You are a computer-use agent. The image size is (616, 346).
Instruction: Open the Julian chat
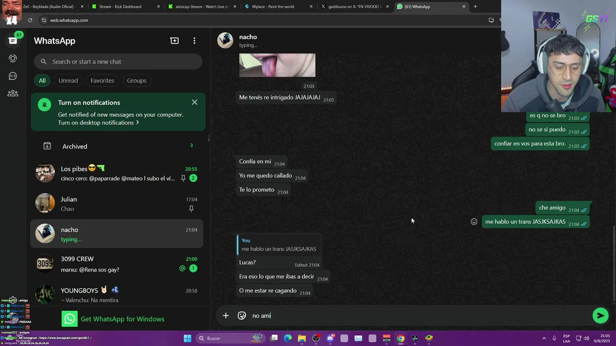point(118,203)
